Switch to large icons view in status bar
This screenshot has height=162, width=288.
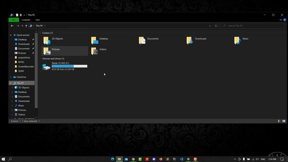pyautogui.click(x=284, y=121)
